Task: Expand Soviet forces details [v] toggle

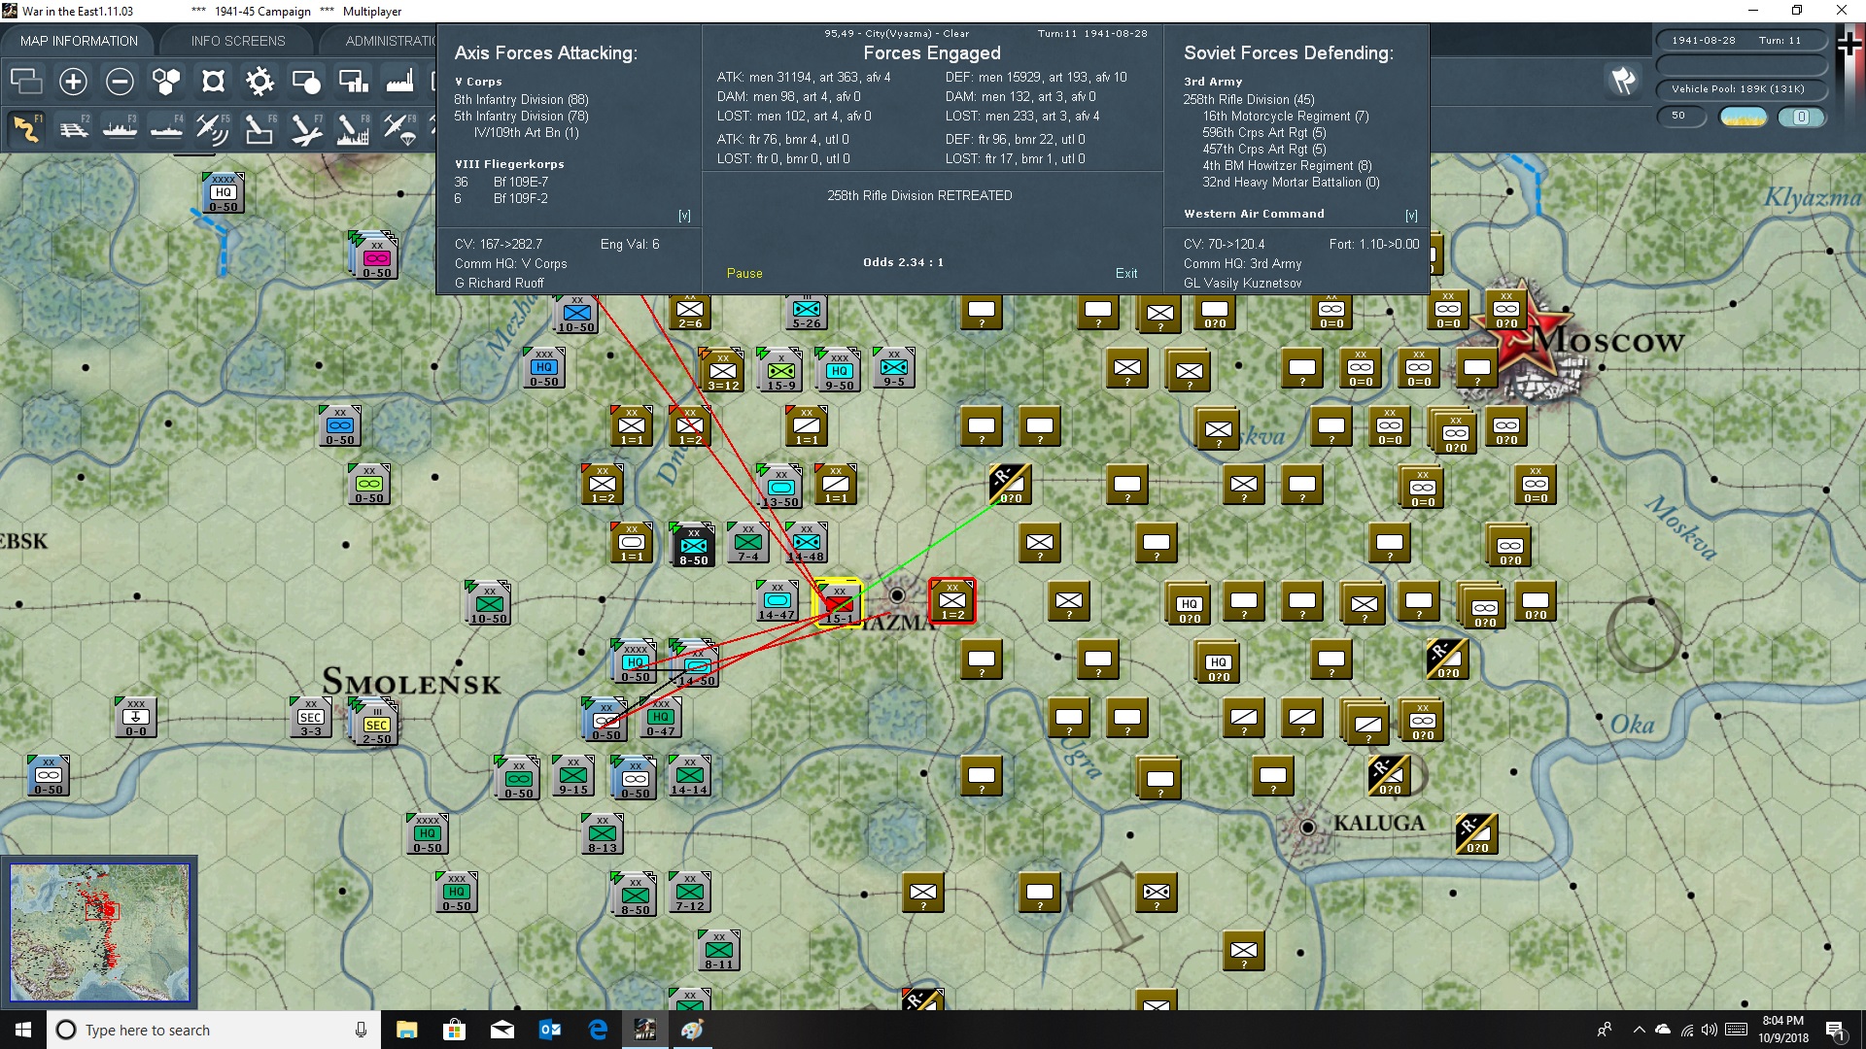Action: pos(1411,216)
